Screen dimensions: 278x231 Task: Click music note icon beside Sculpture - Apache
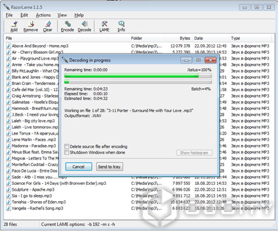pos(8,189)
